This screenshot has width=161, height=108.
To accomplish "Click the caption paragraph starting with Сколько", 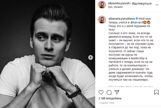I will coord(131,57).
